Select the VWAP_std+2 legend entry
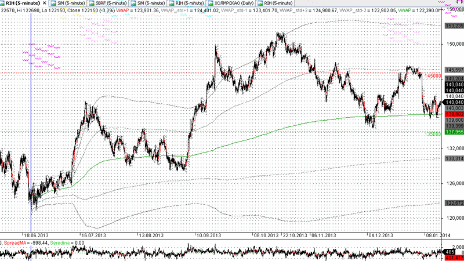The image size is (464, 261). point(292,10)
